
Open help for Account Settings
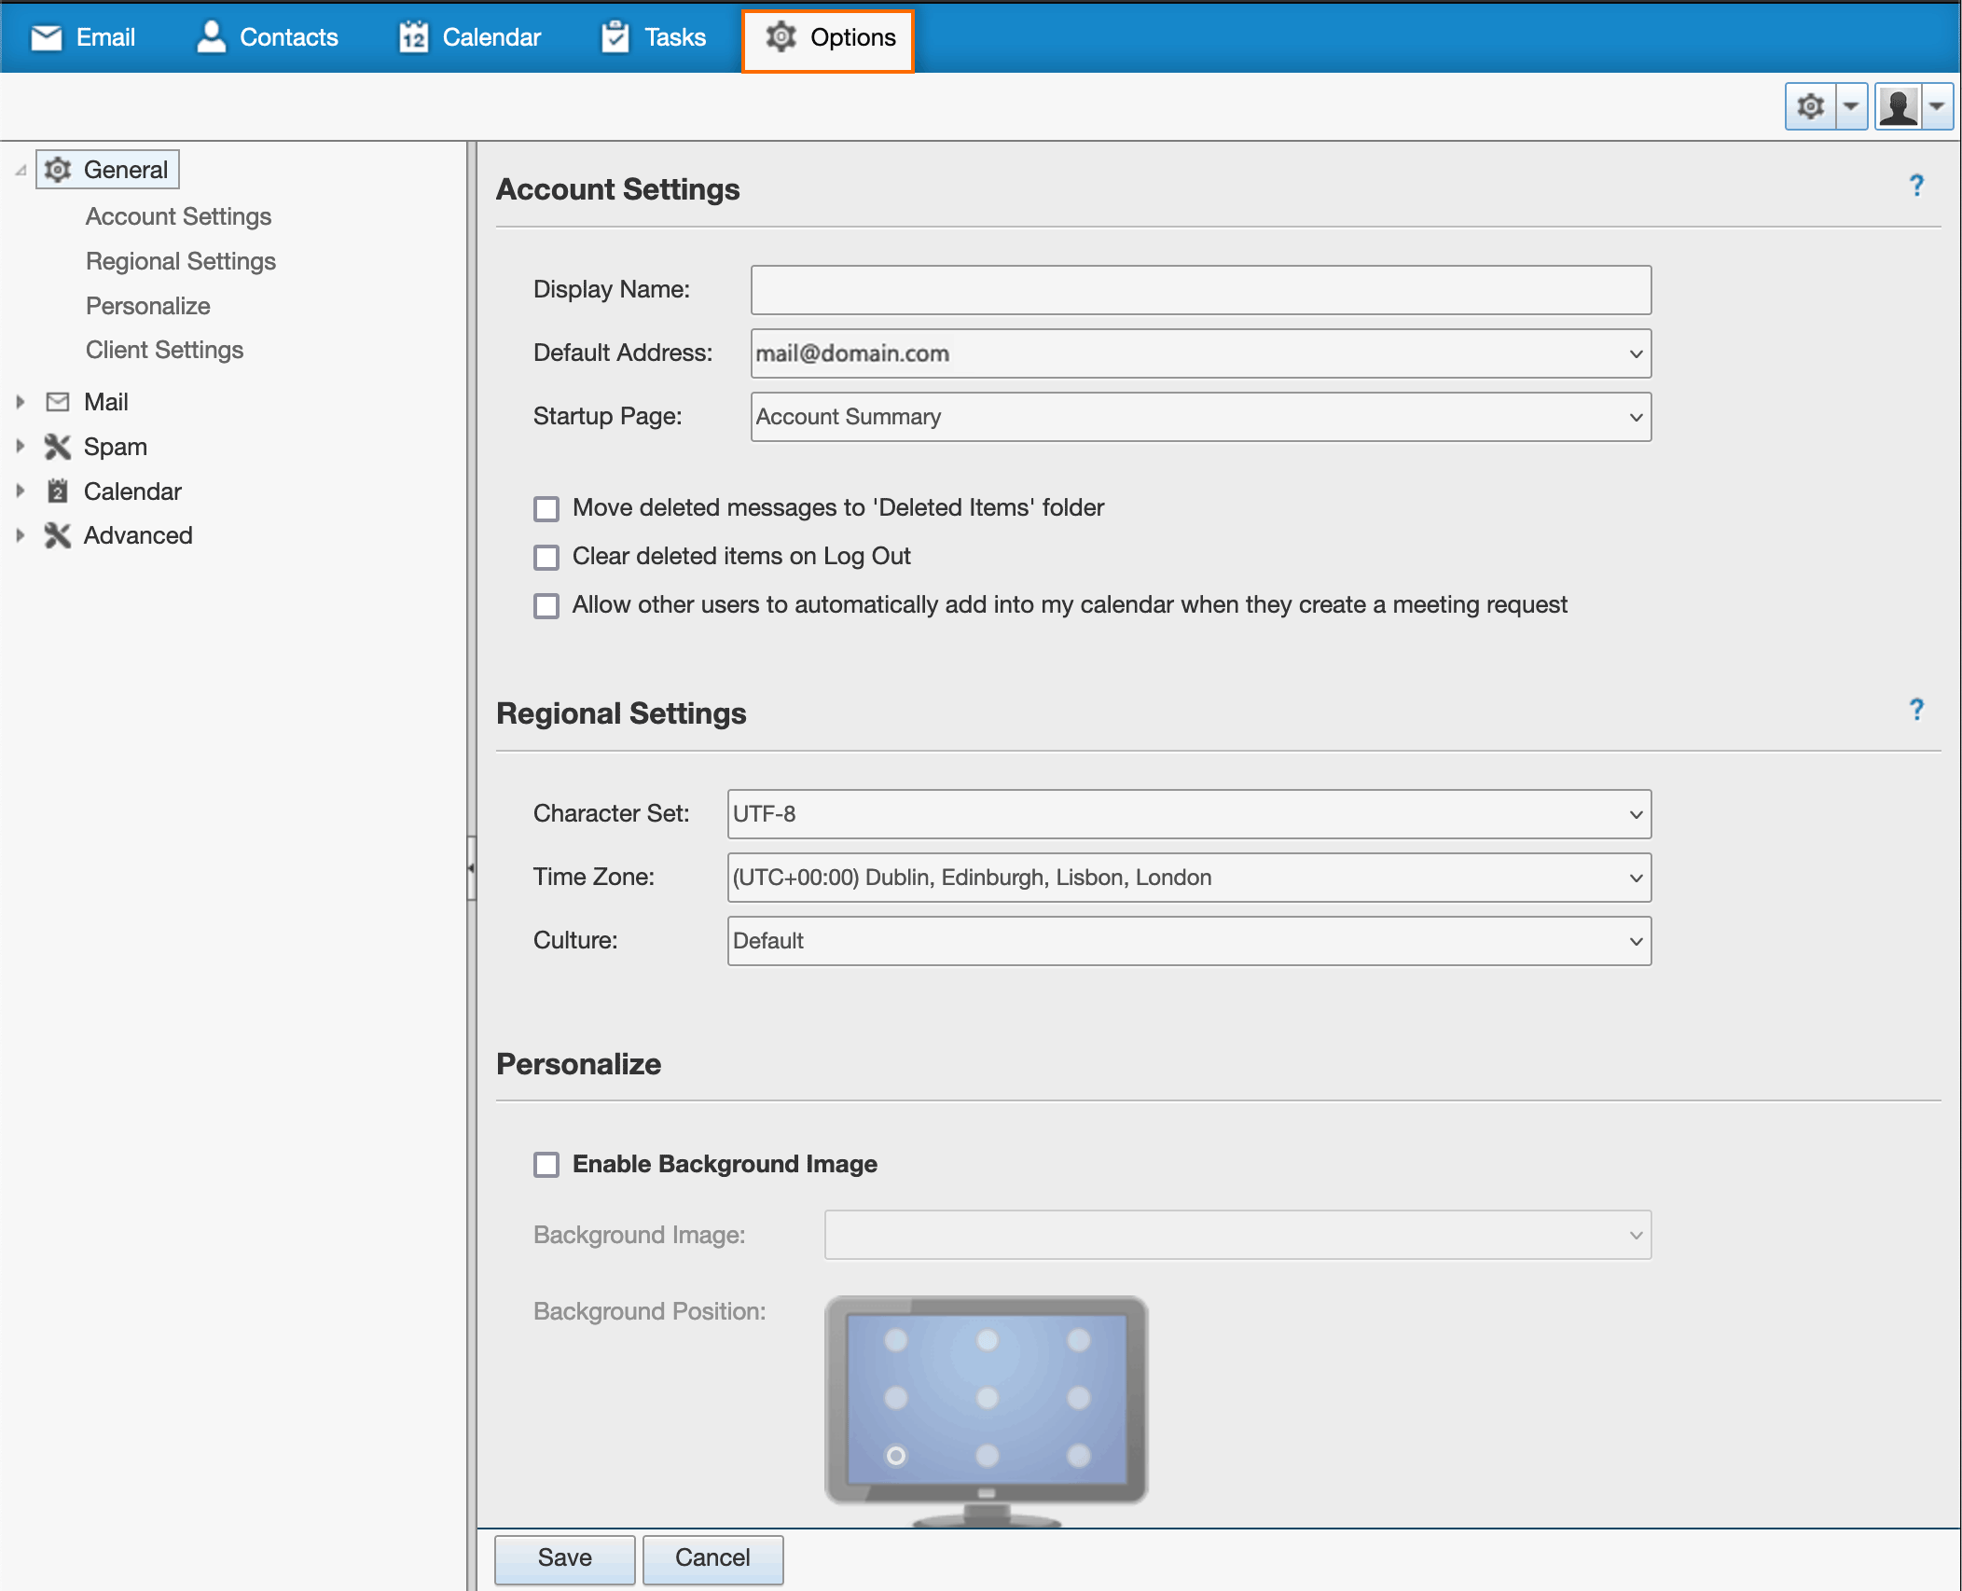1916,186
